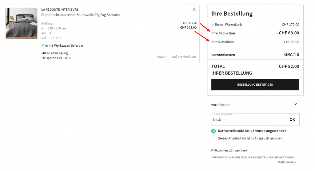The image size is (315, 171).
Task: Click the green SMILE code applied check icon
Action: coord(213,131)
